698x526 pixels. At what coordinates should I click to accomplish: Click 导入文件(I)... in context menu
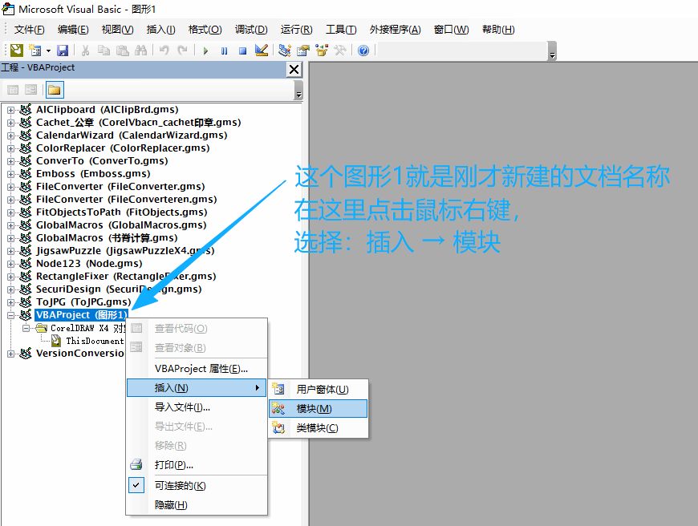(x=182, y=407)
